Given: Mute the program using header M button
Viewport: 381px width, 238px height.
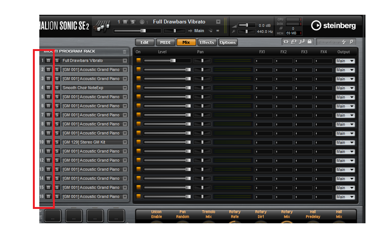Looking at the screenshot, I should click(125, 22).
